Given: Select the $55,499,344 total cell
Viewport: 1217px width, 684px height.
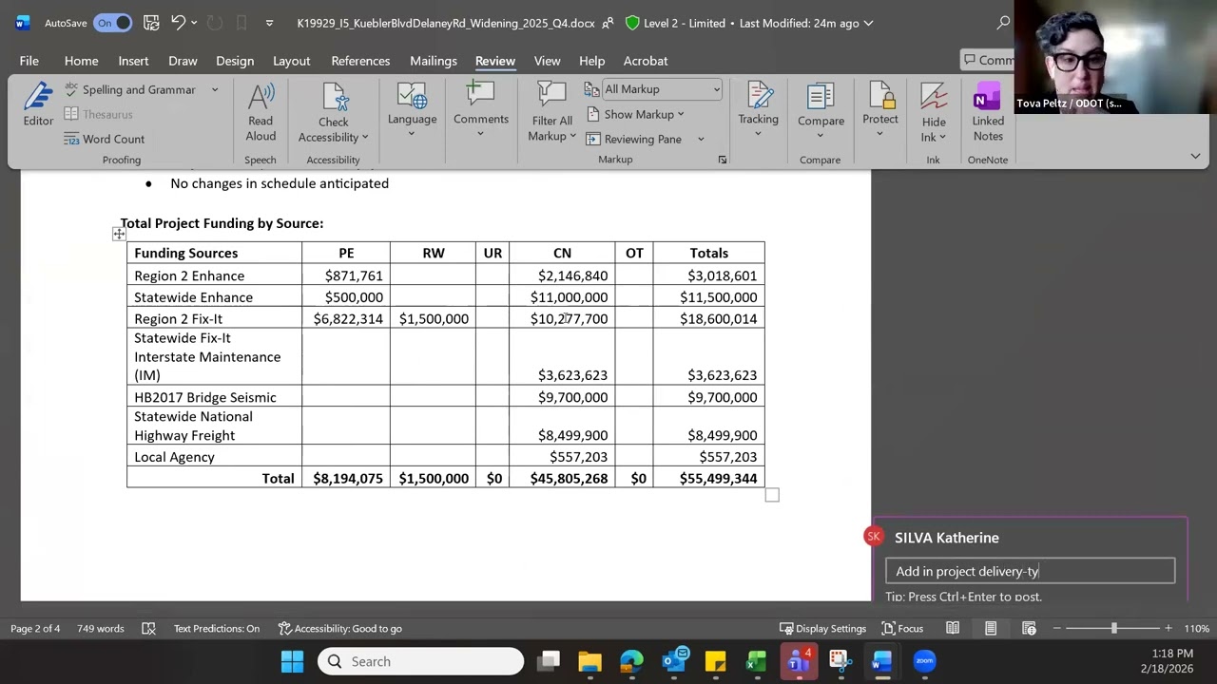Looking at the screenshot, I should (x=708, y=478).
